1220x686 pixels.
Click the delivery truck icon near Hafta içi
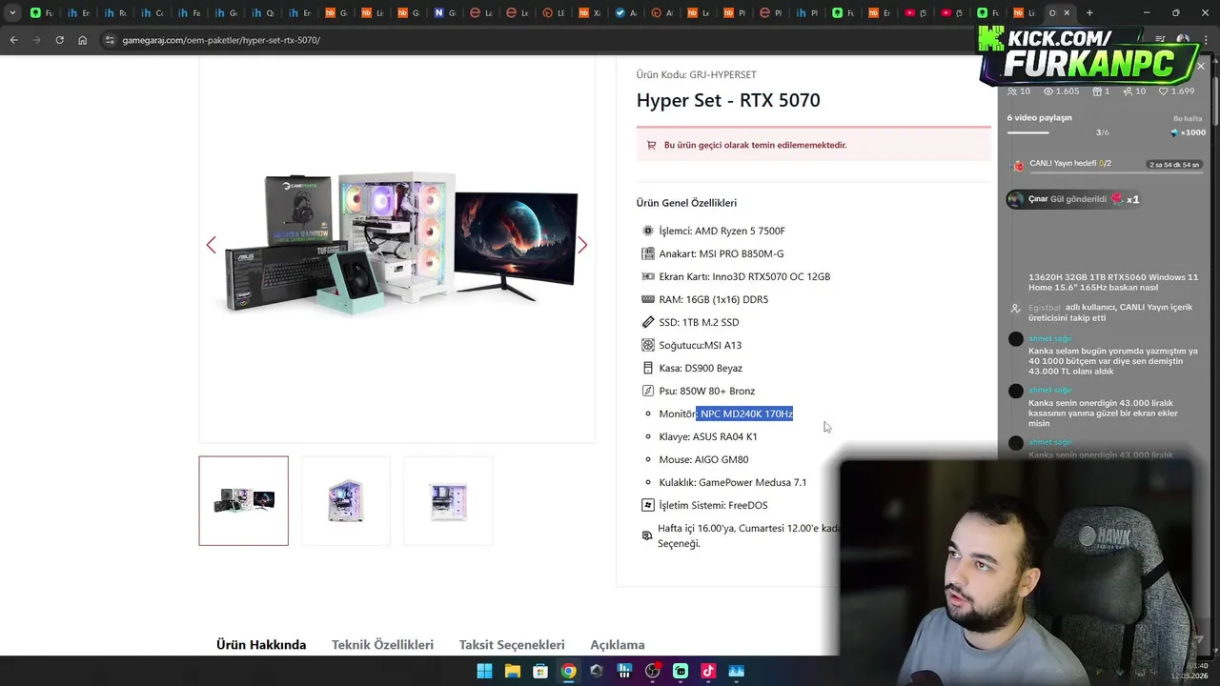(x=647, y=535)
